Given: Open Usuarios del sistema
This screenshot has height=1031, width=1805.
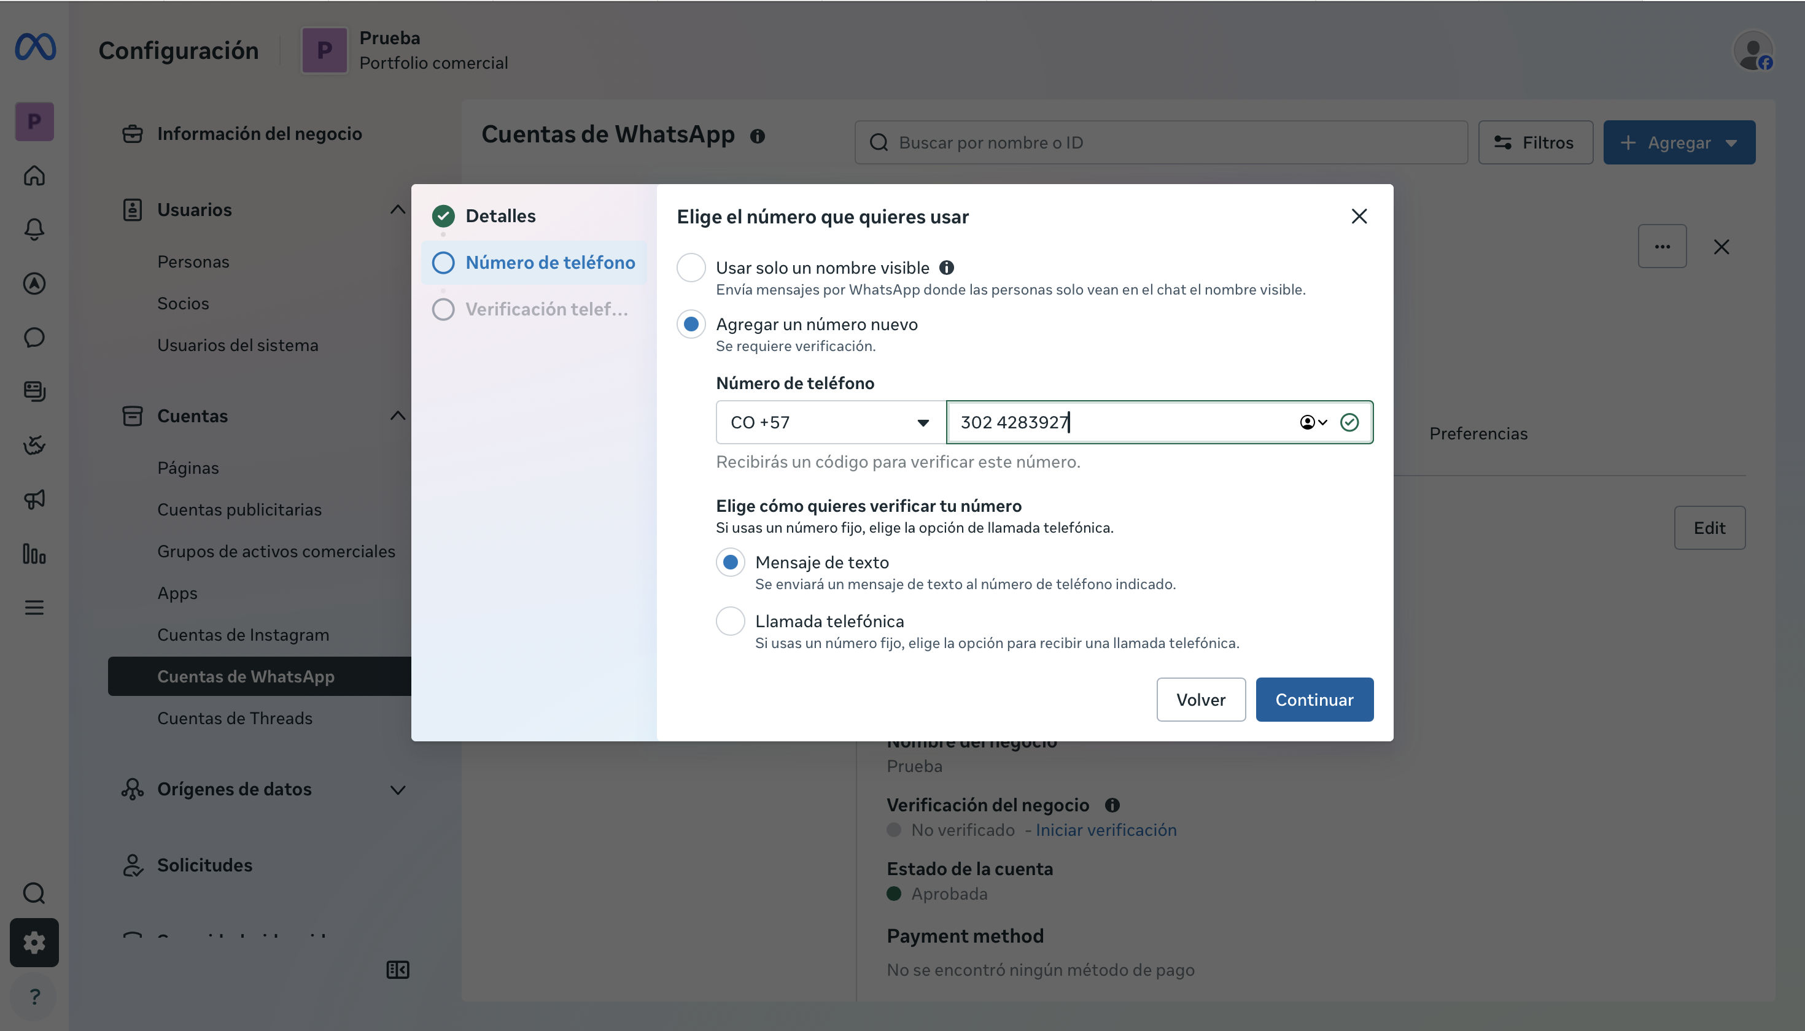Looking at the screenshot, I should [x=238, y=345].
